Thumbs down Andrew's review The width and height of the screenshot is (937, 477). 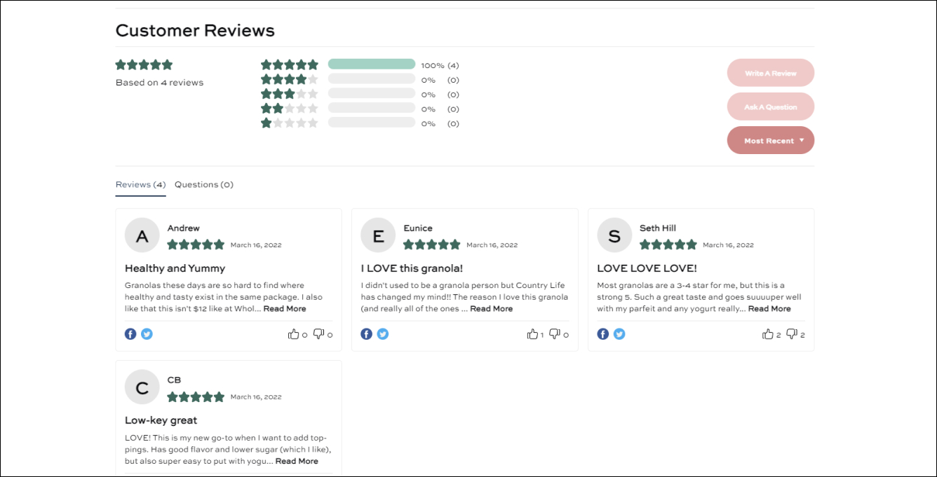[x=319, y=334]
